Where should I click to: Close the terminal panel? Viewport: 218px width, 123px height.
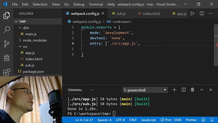(211, 90)
